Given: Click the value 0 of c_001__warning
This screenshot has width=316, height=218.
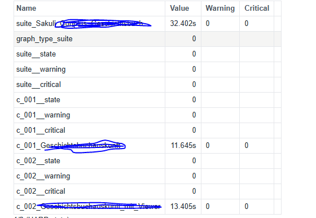Looking at the screenshot, I should (x=194, y=115).
